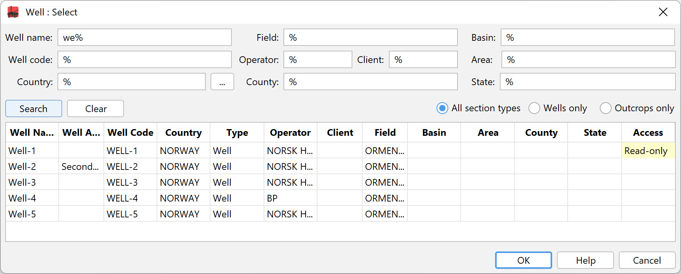Sort by the Well Name column header
The image size is (681, 274).
coord(32,133)
